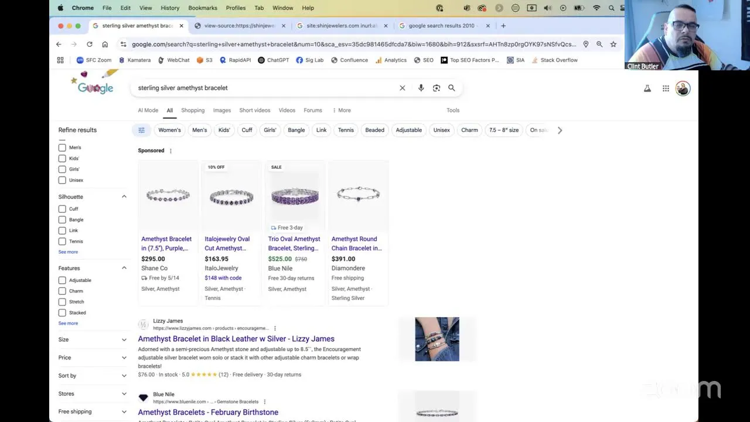Check the Kids' filter checkbox
Viewport: 750px width, 422px height.
pos(62,158)
